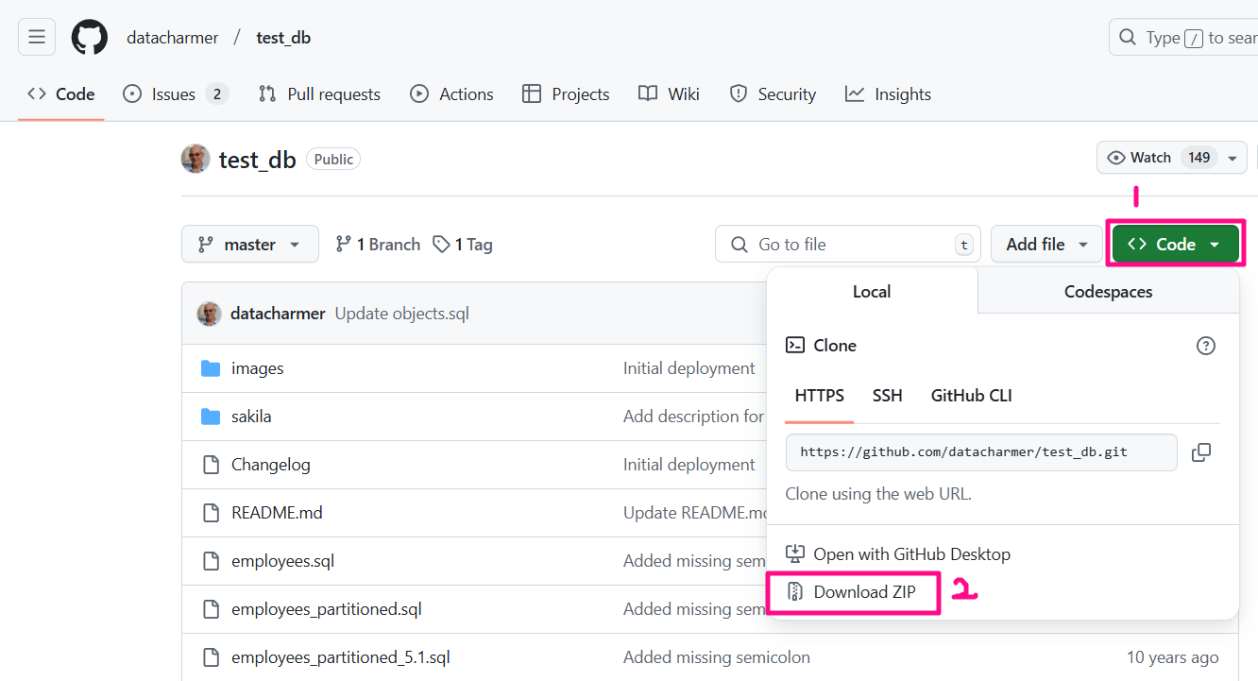Open employees_partitioned_5.1.sql file

tap(341, 657)
